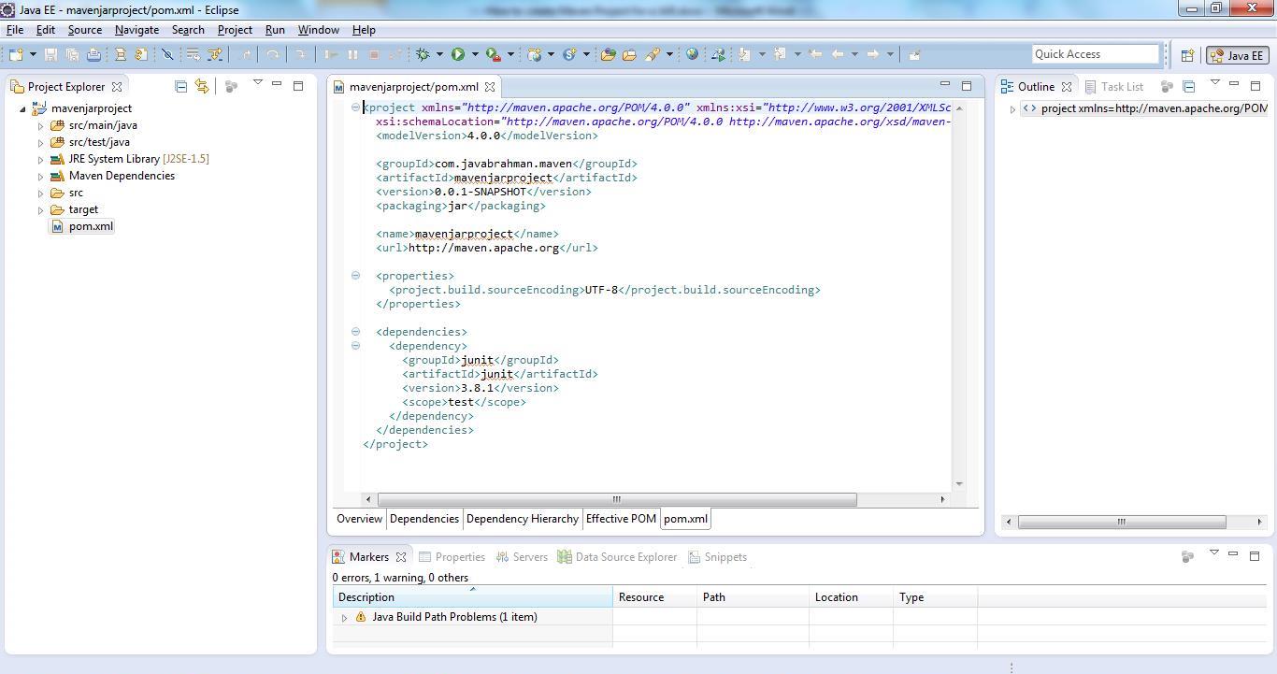The height and width of the screenshot is (674, 1277).
Task: Click the New file toolbar icon
Action: [x=15, y=54]
